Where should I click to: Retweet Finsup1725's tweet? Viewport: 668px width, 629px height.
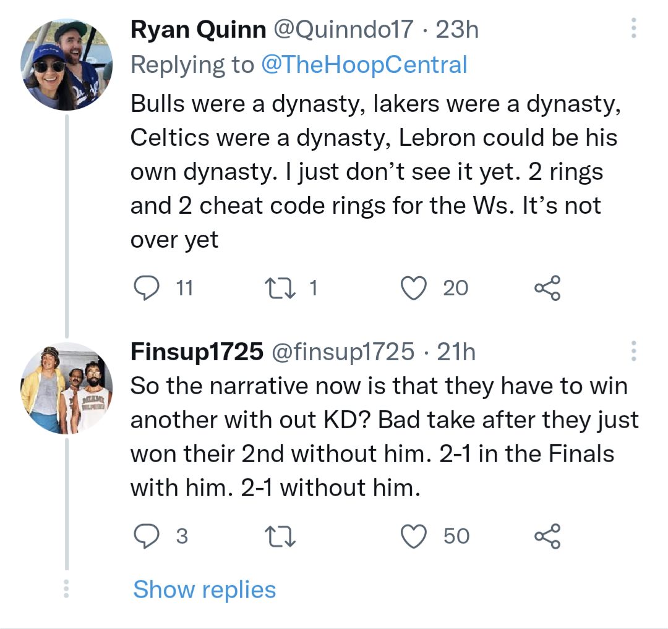[281, 536]
